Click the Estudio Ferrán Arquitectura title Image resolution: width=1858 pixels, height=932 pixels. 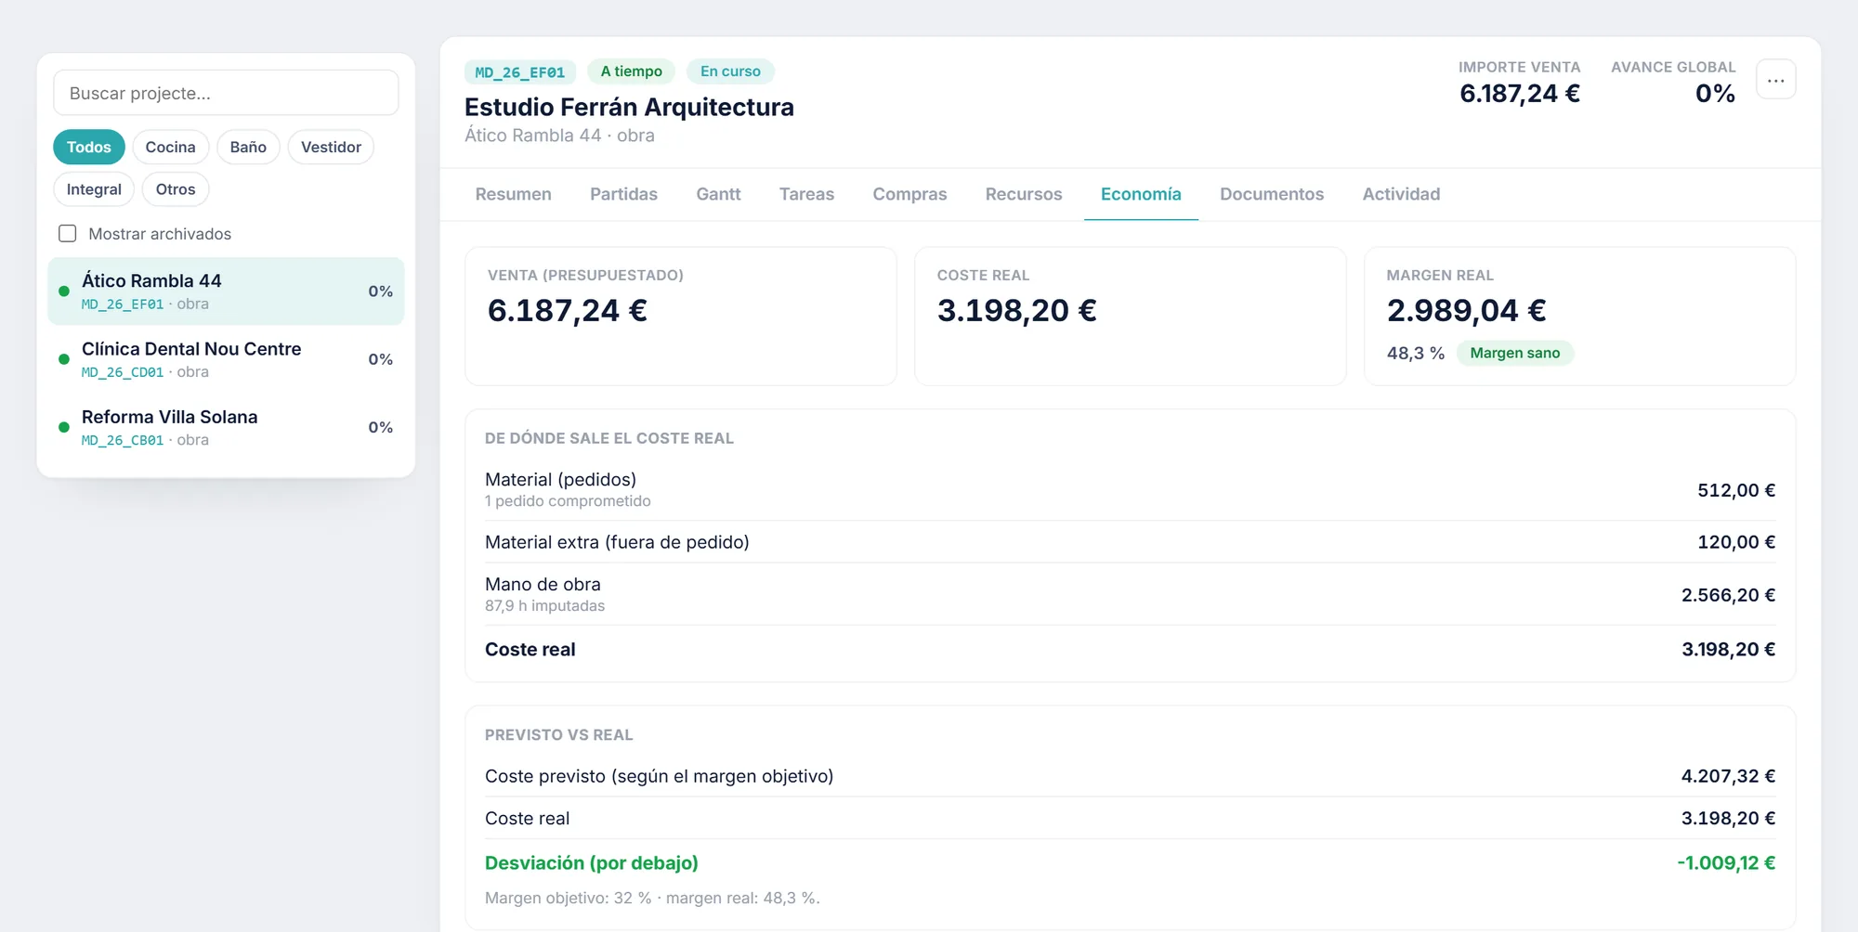point(629,107)
